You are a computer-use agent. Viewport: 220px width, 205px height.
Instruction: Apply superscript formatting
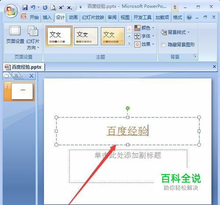(61, 7)
